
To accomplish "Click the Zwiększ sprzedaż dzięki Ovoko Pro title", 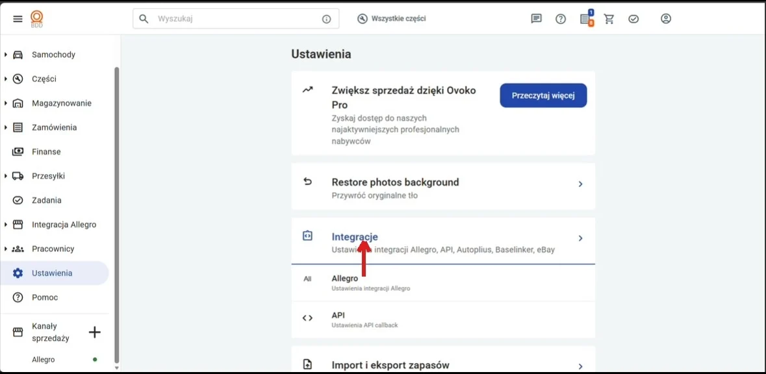I will click(403, 97).
